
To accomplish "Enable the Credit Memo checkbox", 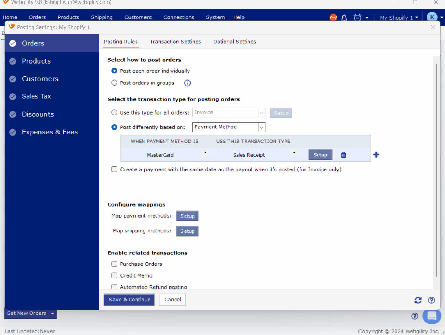I will (114, 275).
